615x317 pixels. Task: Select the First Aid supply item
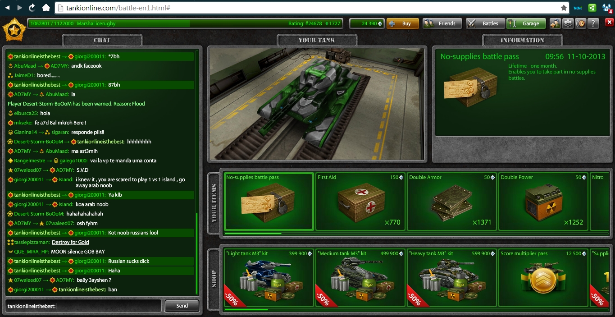(360, 202)
